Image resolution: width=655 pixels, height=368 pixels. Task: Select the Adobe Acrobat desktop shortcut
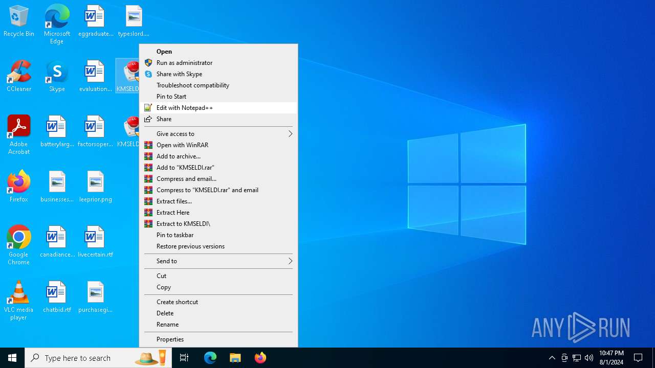pyautogui.click(x=19, y=134)
